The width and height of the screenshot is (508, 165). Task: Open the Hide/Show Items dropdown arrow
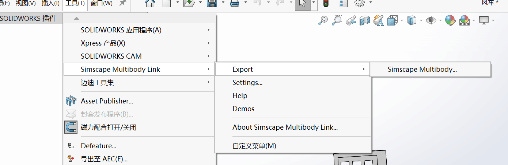440,20
